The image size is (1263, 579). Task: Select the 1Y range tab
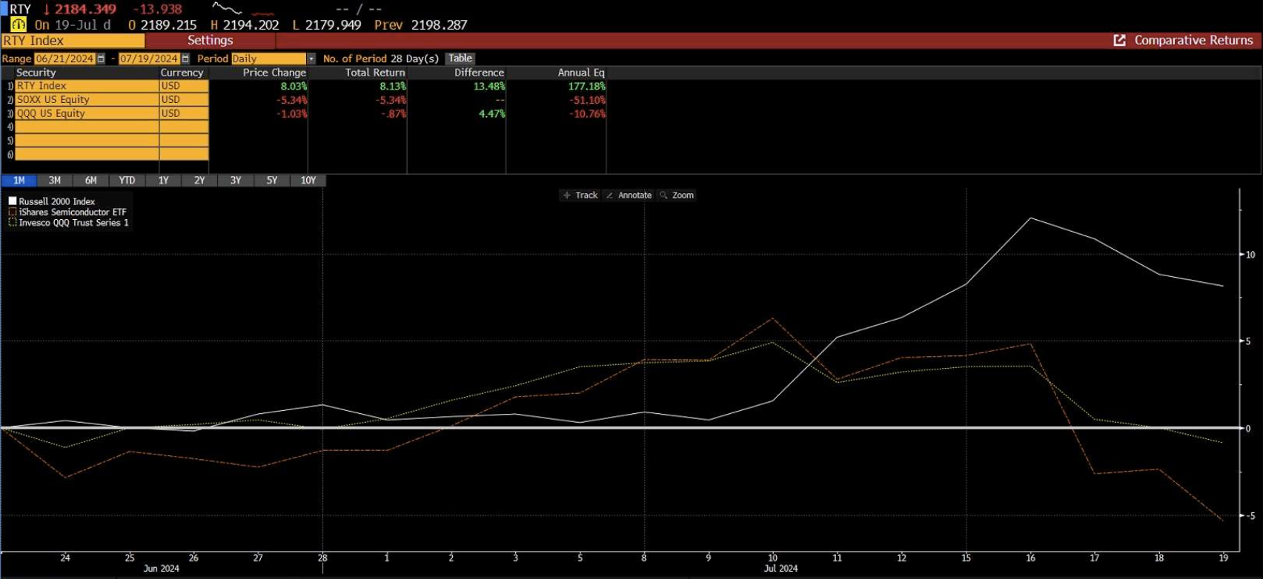click(163, 181)
